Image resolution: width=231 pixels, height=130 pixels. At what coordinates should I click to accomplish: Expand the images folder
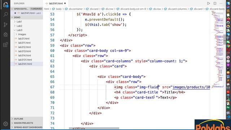tap(16, 34)
